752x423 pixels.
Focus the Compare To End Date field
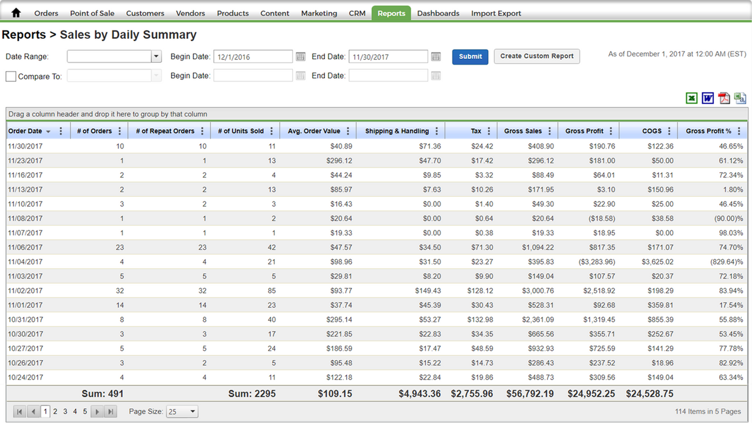[x=388, y=75]
